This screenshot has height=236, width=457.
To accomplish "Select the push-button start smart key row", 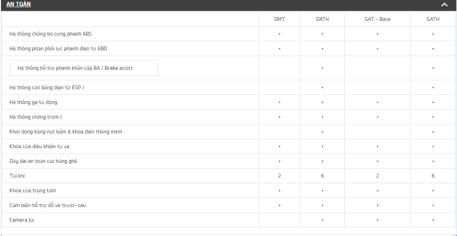I will [65, 132].
